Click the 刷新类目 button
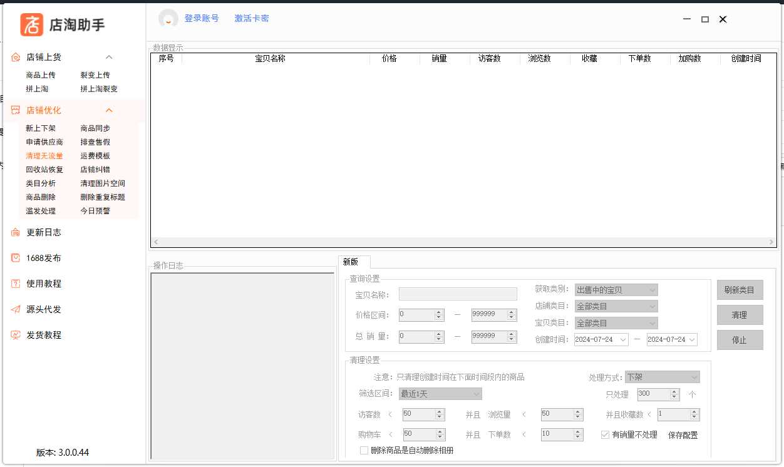 pyautogui.click(x=740, y=290)
